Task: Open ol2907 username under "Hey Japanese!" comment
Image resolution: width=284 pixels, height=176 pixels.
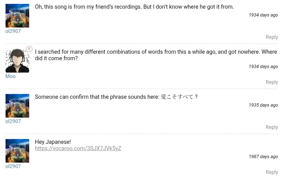Action: pyautogui.click(x=13, y=166)
